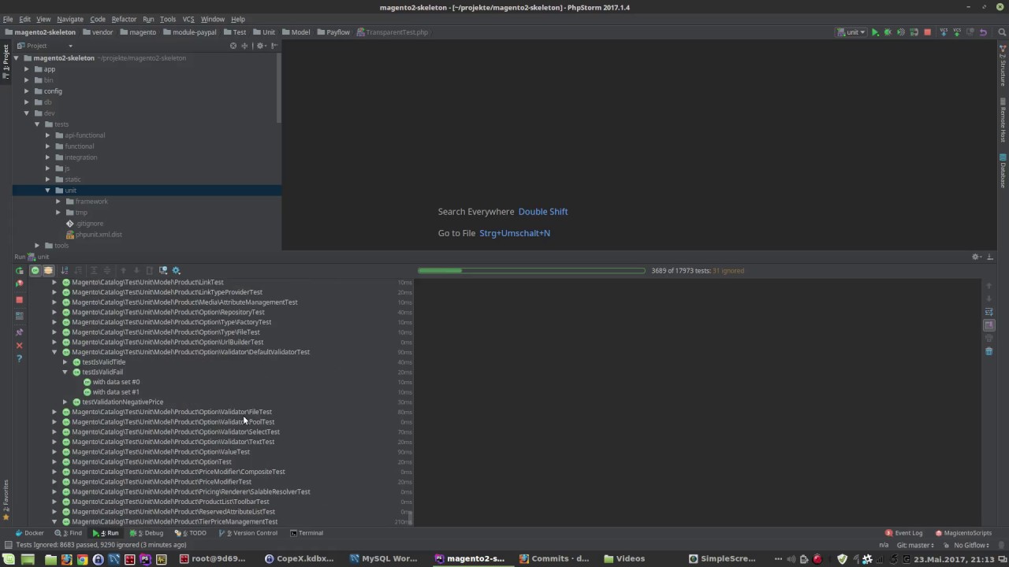Open the Debug tool tab
The image size is (1009, 567).
click(x=147, y=533)
